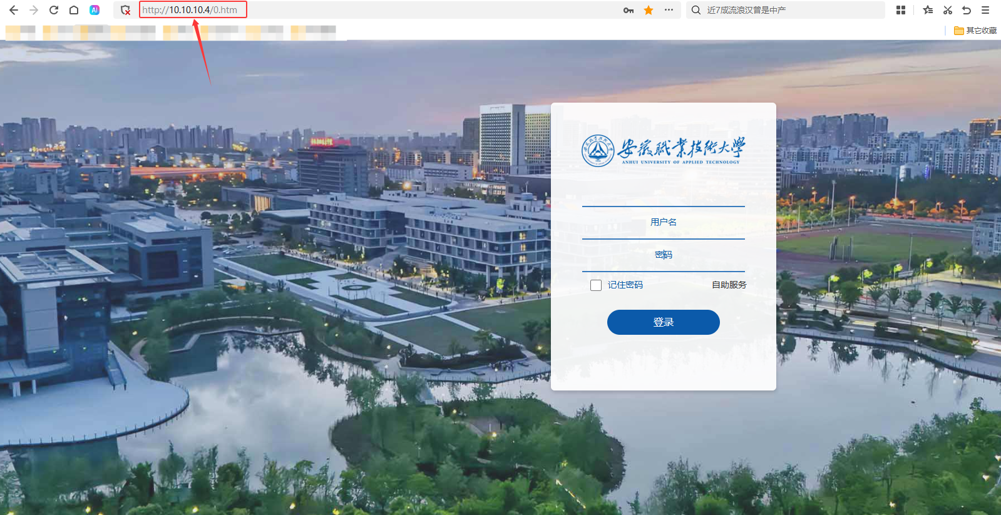Click the search magnifier icon
Image resolution: width=1001 pixels, height=515 pixels.
click(696, 10)
